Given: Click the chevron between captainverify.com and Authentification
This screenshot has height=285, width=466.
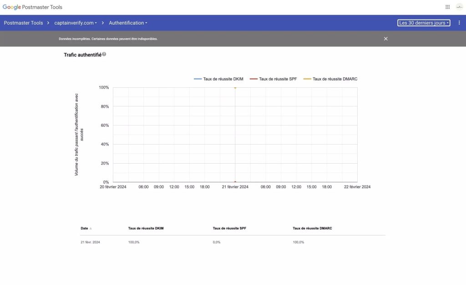Looking at the screenshot, I should click(x=102, y=23).
